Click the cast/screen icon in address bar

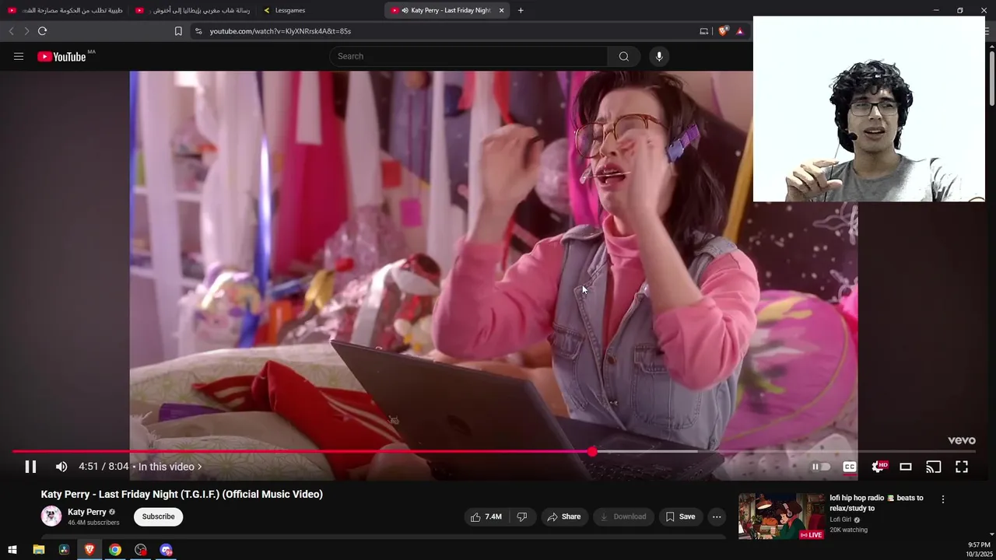pos(704,31)
